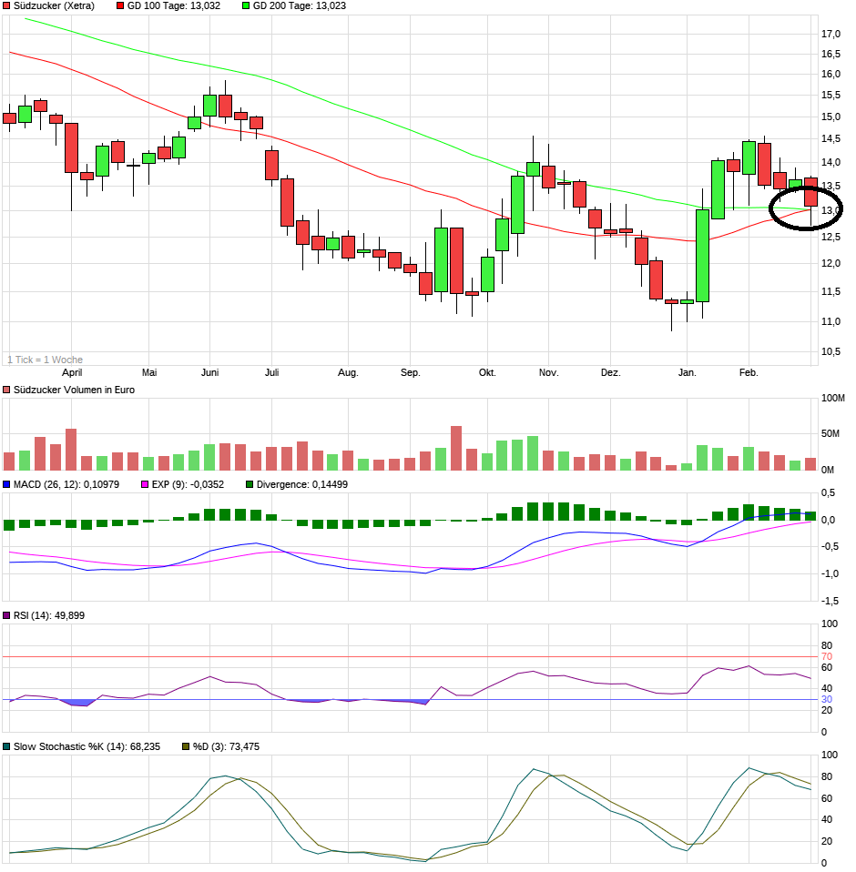Viewport: 856px width, 872px height.
Task: Select the 'Südzucker (Xetra)' legend label
Action: (54, 5)
